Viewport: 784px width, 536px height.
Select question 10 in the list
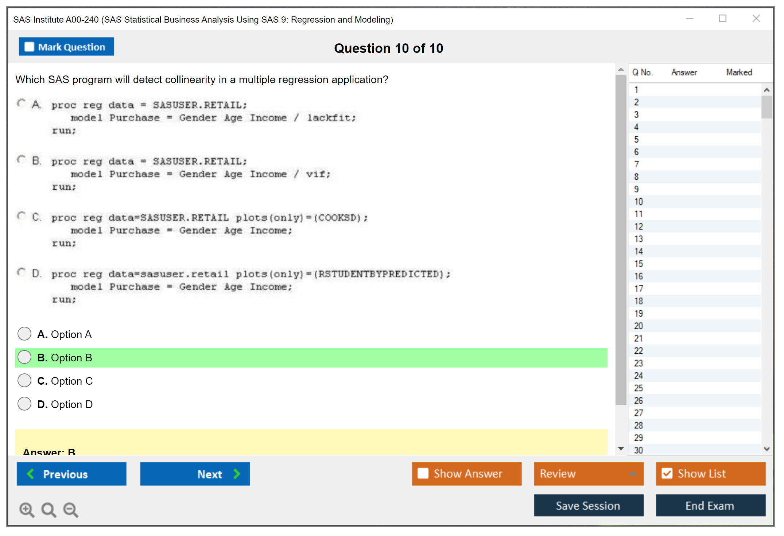[x=639, y=202]
